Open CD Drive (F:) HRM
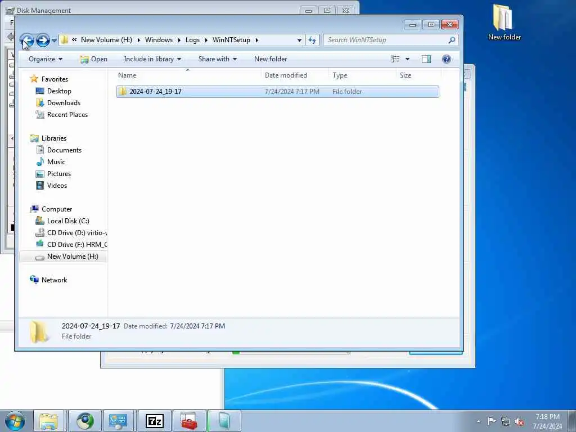The width and height of the screenshot is (576, 432). [x=76, y=245]
